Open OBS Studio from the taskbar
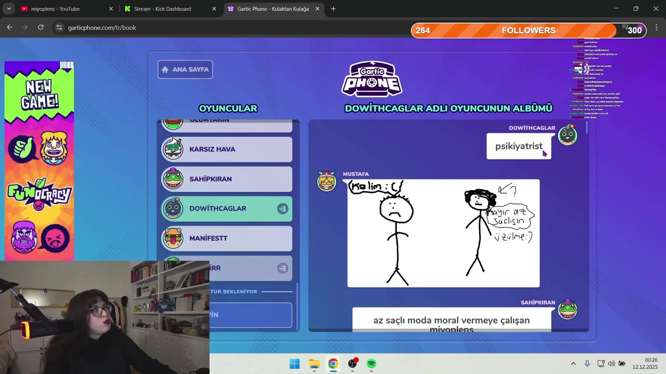The width and height of the screenshot is (666, 374). [x=352, y=364]
